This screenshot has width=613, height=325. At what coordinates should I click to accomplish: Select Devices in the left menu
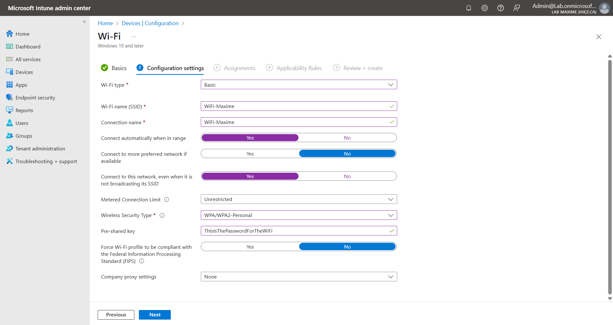coord(24,72)
